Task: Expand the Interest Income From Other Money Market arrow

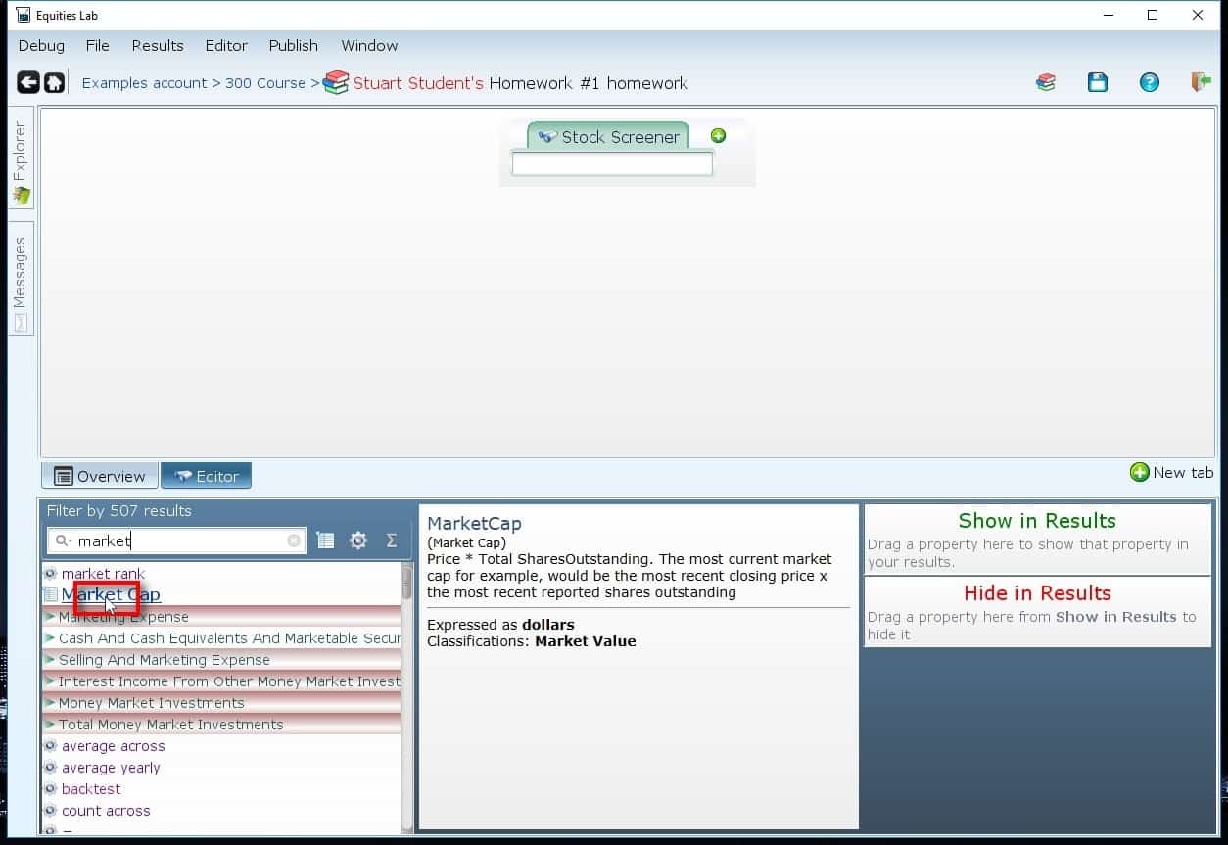Action: point(50,681)
